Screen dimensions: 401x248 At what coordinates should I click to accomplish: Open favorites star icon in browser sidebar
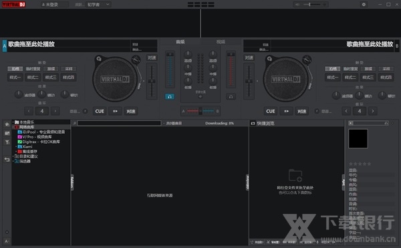(7, 124)
